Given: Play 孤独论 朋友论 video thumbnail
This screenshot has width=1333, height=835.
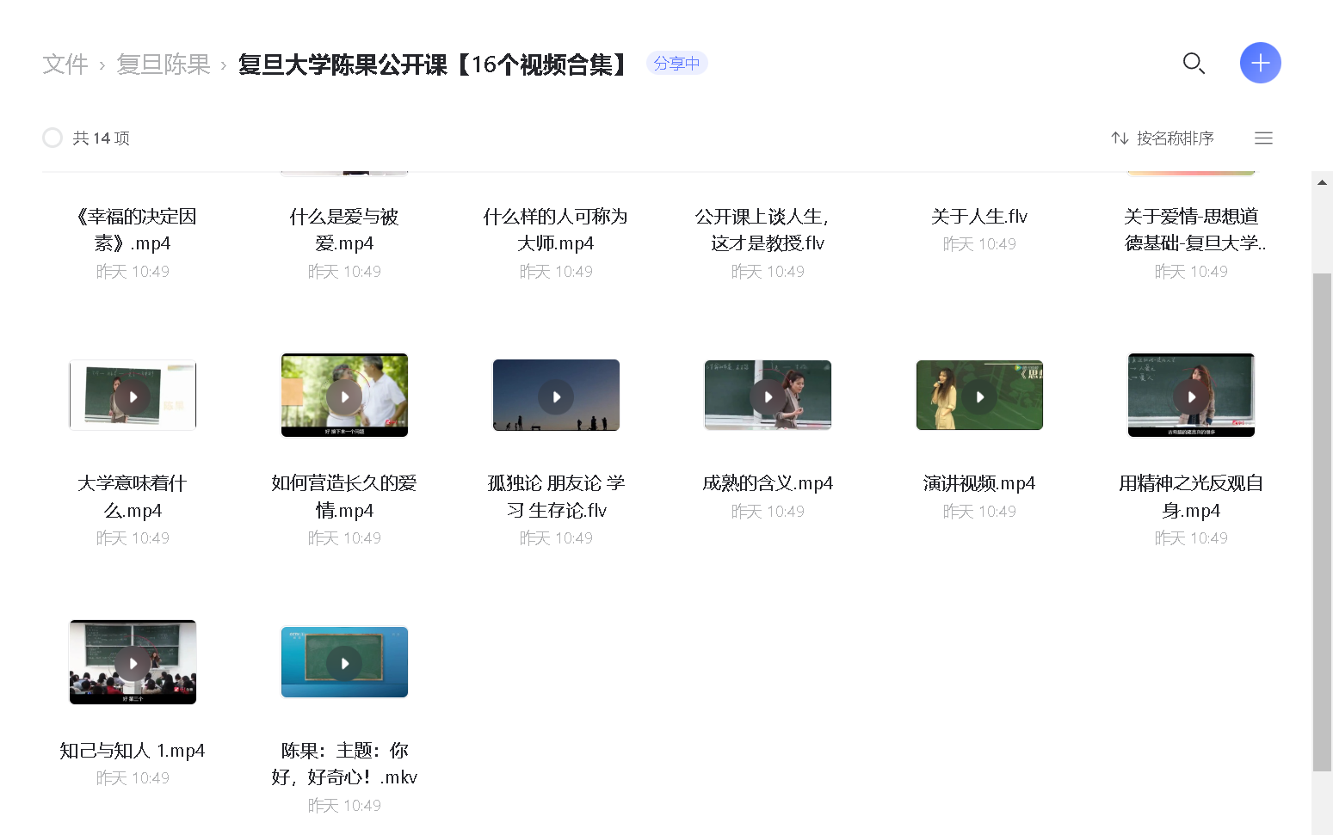Looking at the screenshot, I should click(556, 396).
